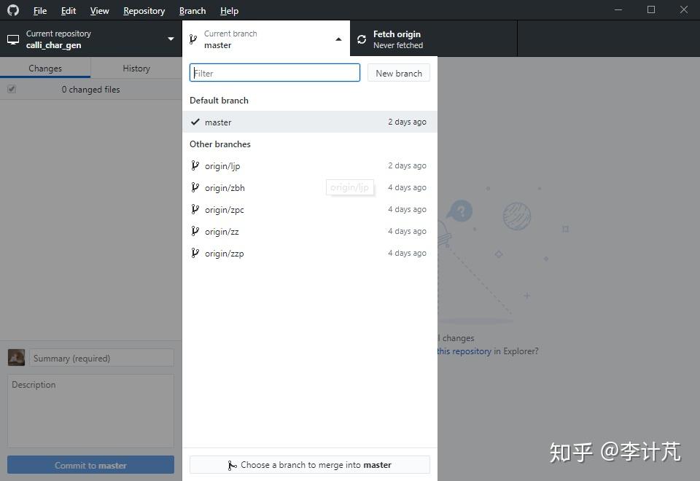Toggle the checkbox beside 0 changed files

(12, 88)
